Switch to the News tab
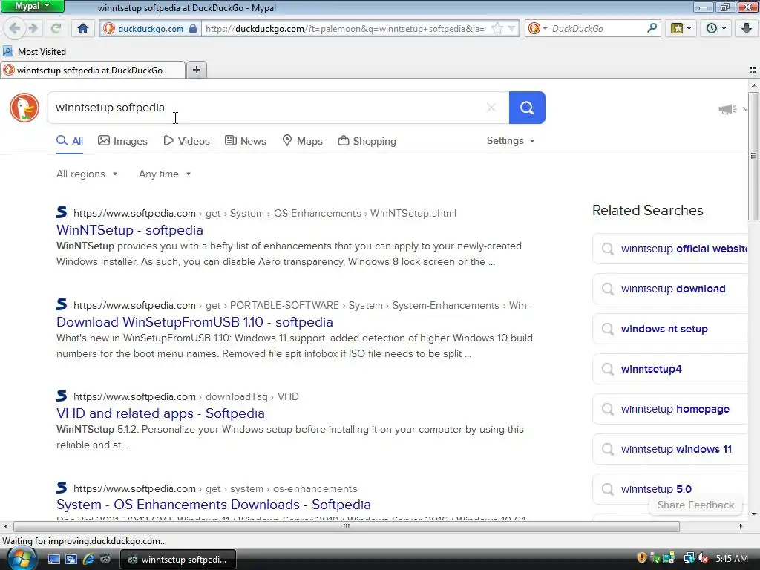Screen dimensions: 760x570 [x=245, y=141]
